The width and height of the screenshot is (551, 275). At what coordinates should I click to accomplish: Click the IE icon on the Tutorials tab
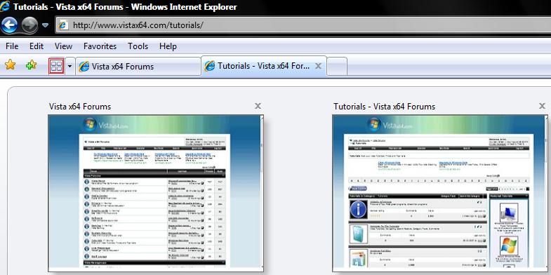[x=210, y=66]
